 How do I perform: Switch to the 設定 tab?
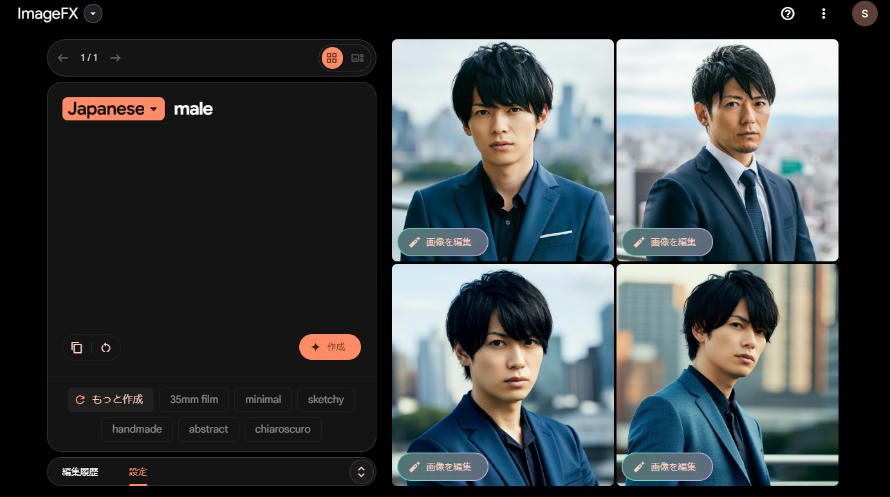(138, 472)
